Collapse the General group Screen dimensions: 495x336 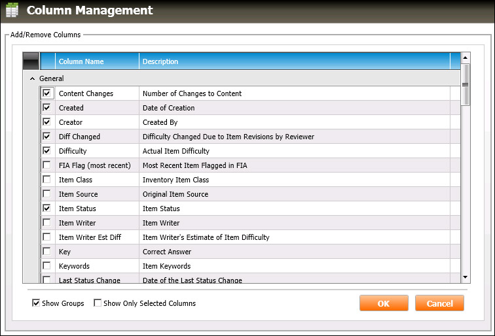(33, 78)
